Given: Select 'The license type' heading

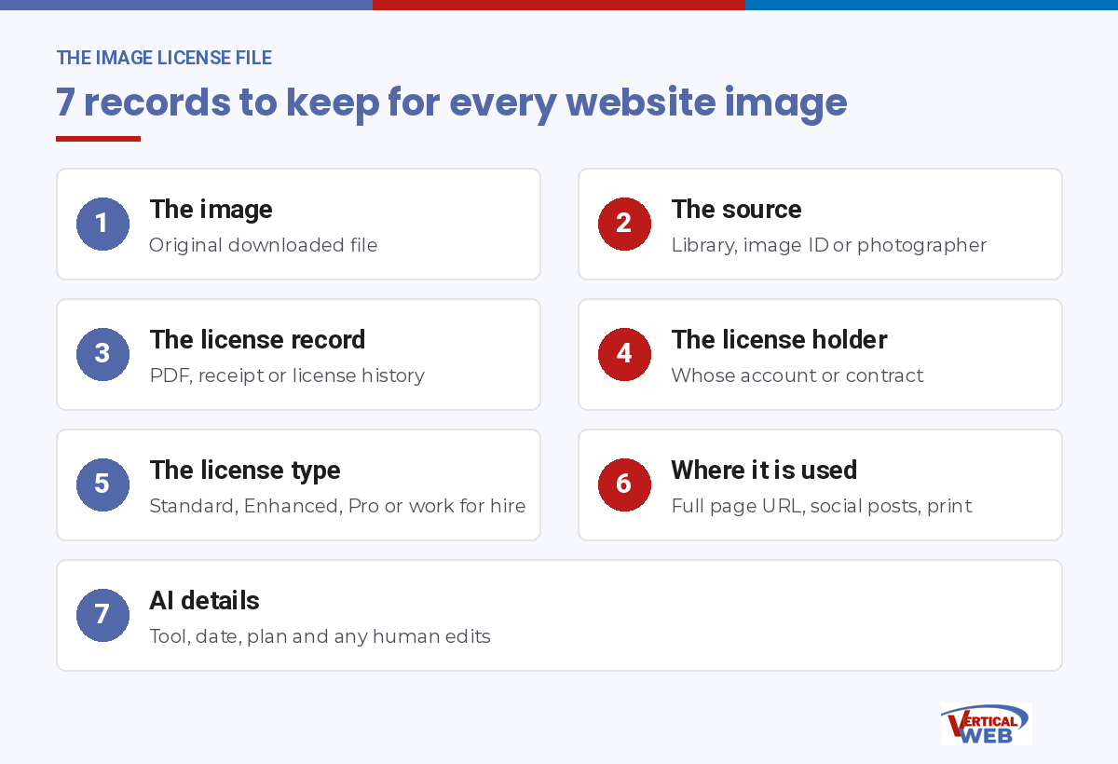Looking at the screenshot, I should [x=245, y=471].
